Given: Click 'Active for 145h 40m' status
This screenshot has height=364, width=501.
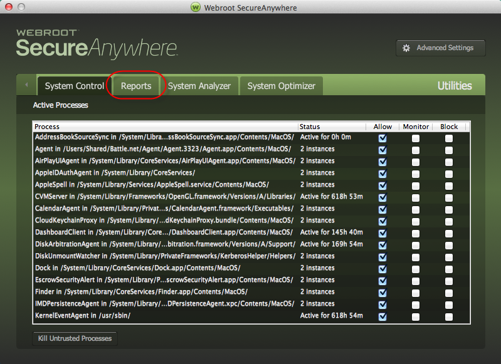Looking at the screenshot, I should point(331,232).
